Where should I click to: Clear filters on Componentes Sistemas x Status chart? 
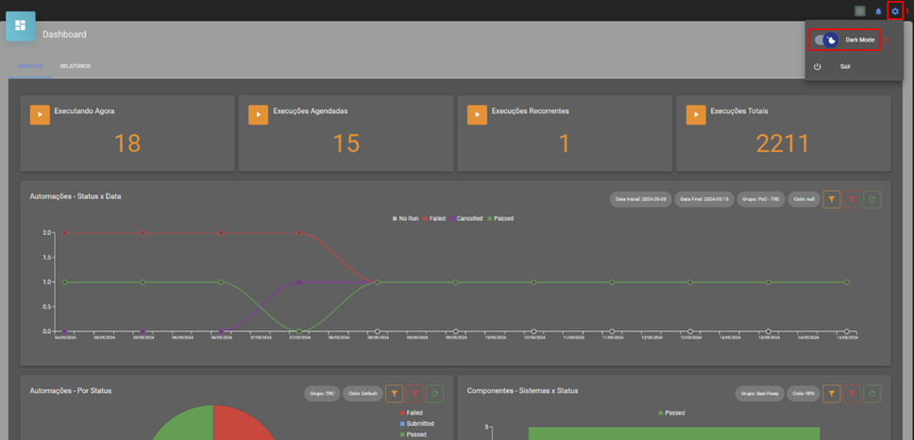coord(852,394)
